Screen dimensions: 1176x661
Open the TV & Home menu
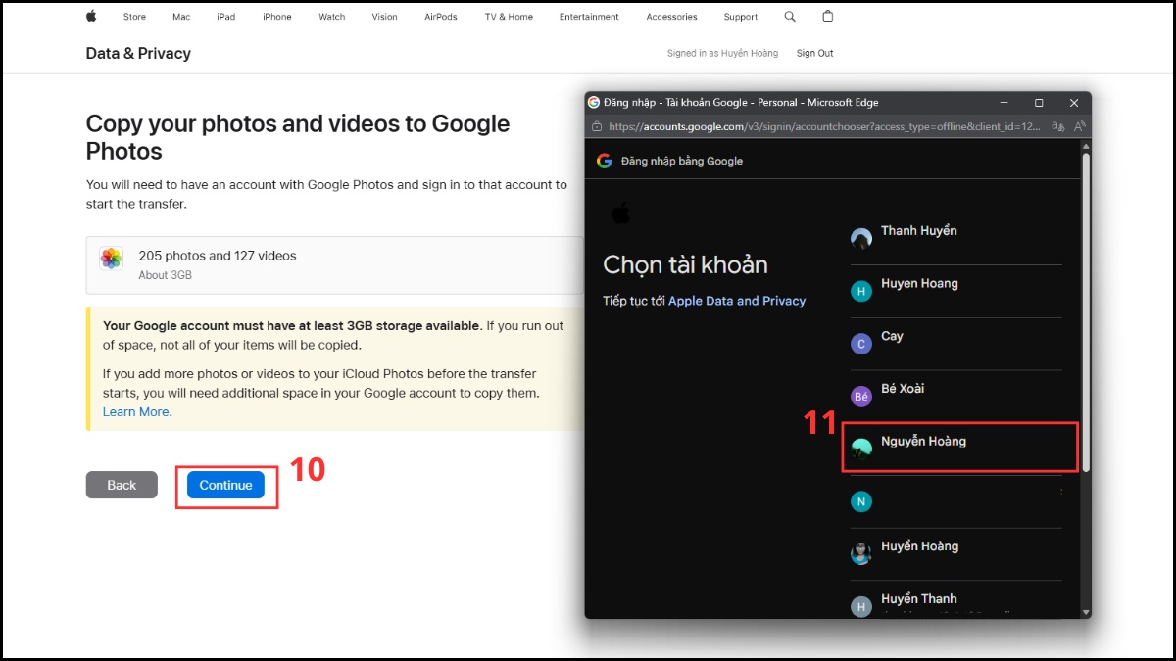pos(509,17)
